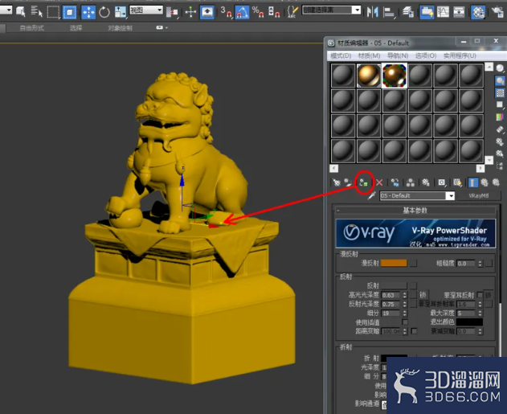
Task: Adjust the 细分 spinner arrows
Action: 405,313
